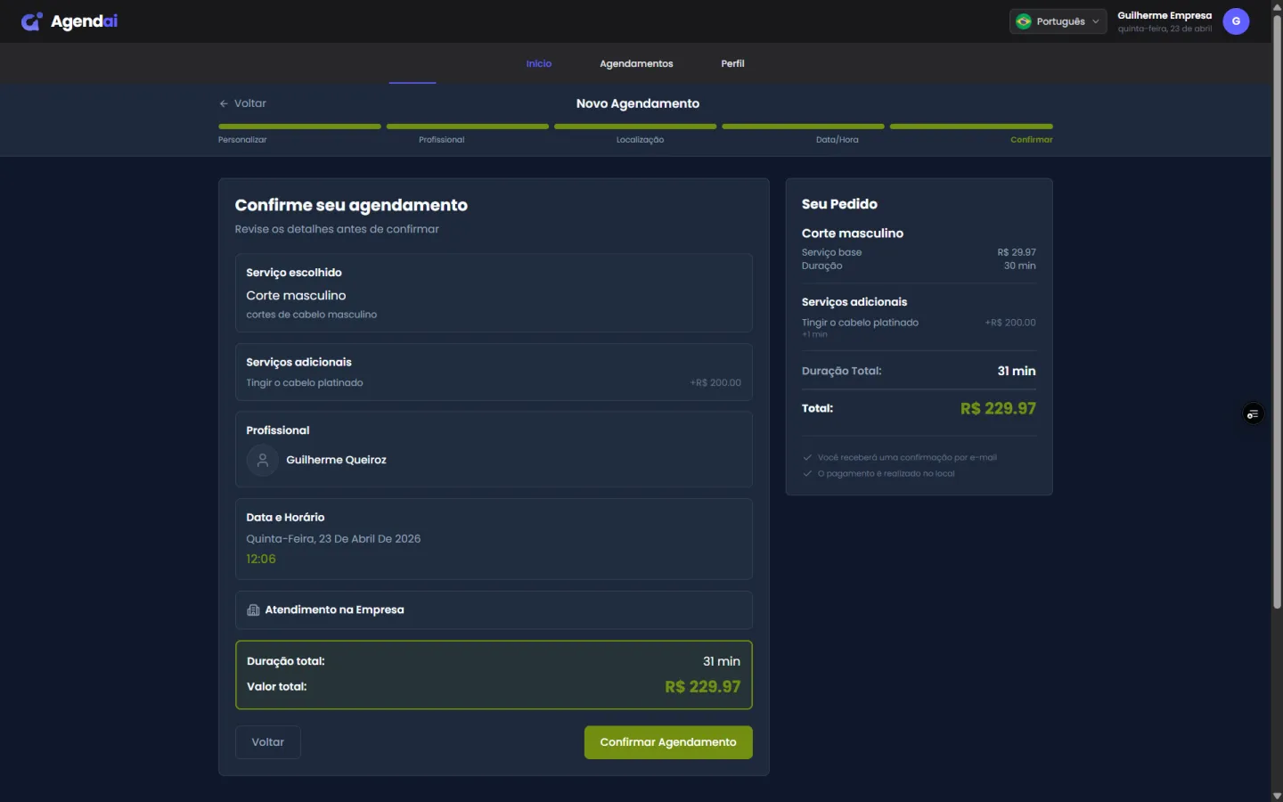Click the page vertical scrollbar

click(1277, 312)
